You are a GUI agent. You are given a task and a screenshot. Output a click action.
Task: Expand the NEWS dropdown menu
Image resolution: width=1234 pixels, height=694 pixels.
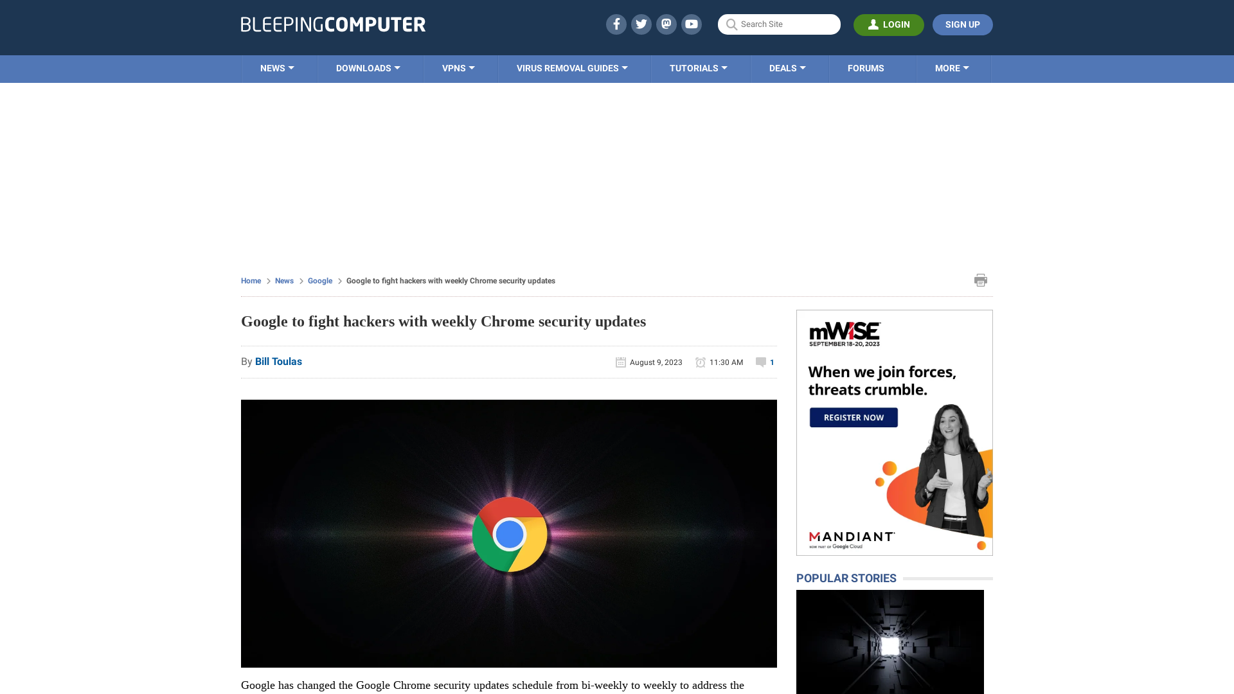click(x=277, y=67)
